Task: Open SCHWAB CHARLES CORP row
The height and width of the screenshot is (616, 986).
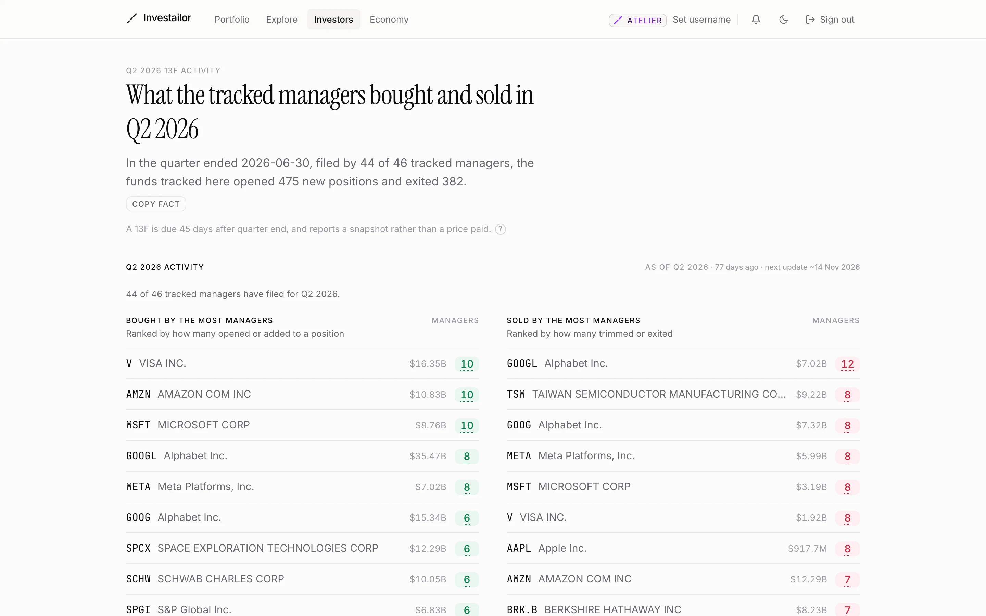Action: pos(302,579)
